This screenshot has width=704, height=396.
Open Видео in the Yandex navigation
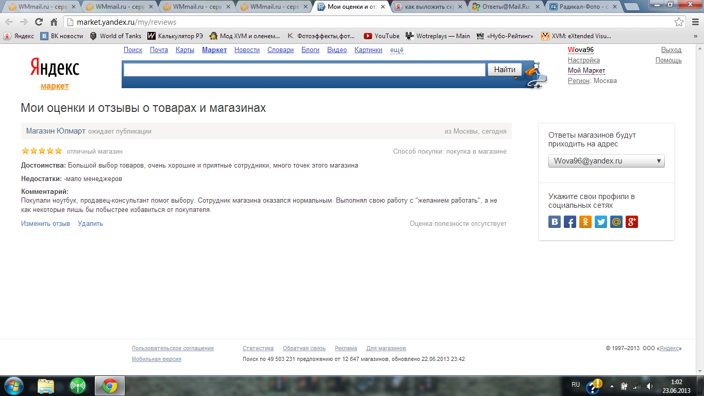pyautogui.click(x=337, y=50)
